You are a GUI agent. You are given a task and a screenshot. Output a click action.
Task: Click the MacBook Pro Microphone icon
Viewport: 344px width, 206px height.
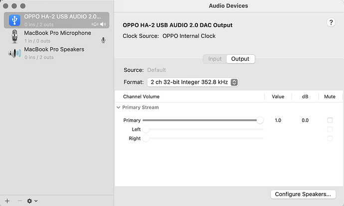14,36
